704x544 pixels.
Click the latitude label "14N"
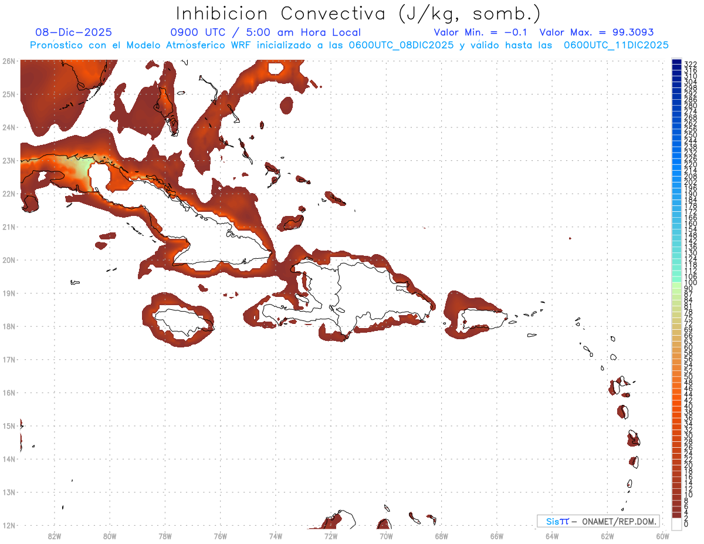8,459
